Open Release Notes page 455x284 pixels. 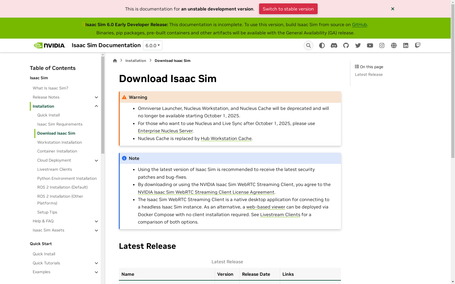[x=46, y=97]
